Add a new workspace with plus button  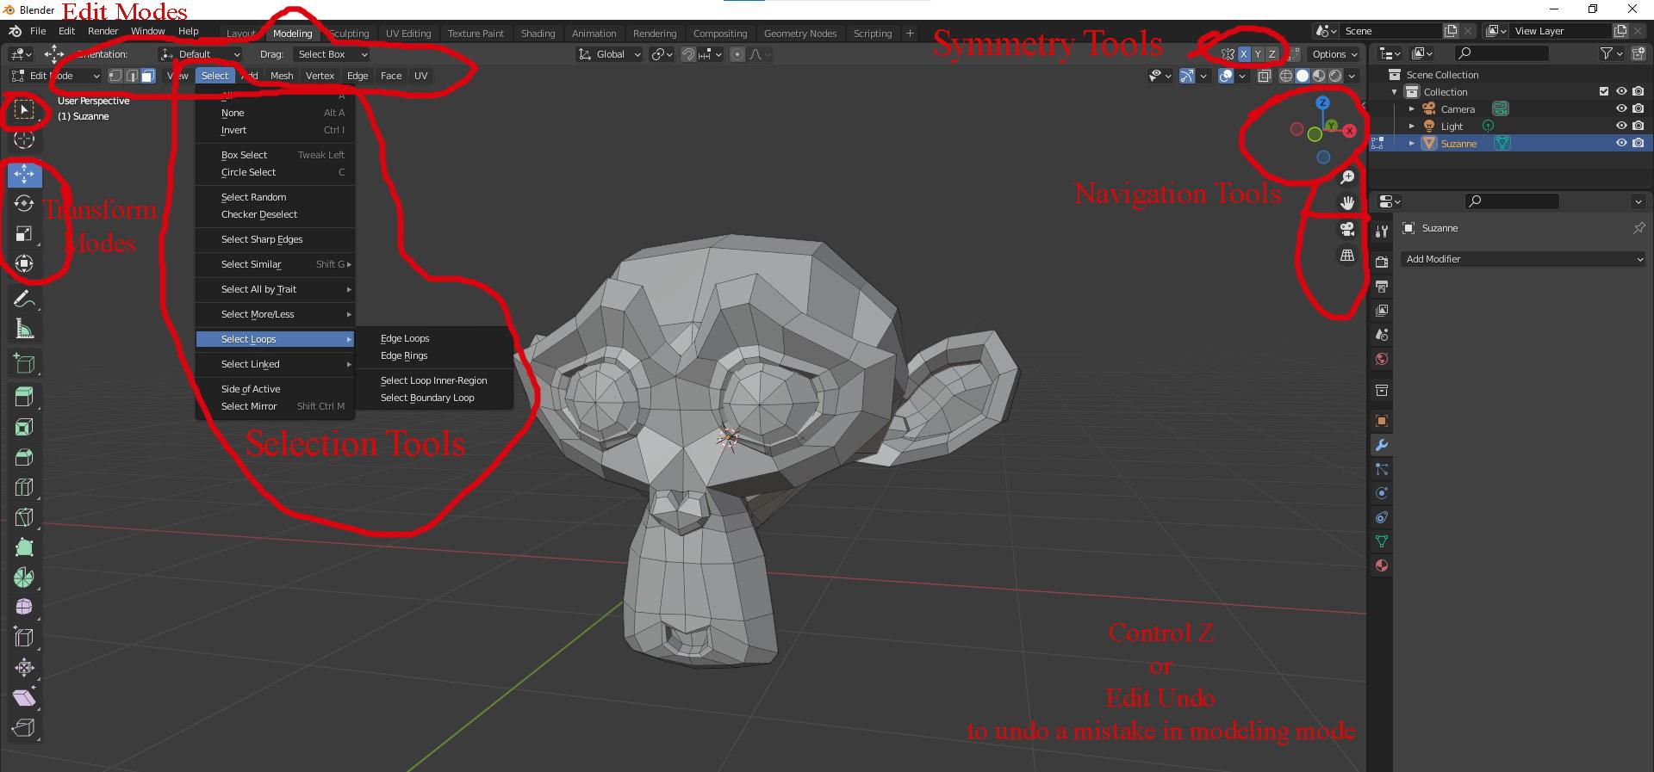tap(910, 34)
